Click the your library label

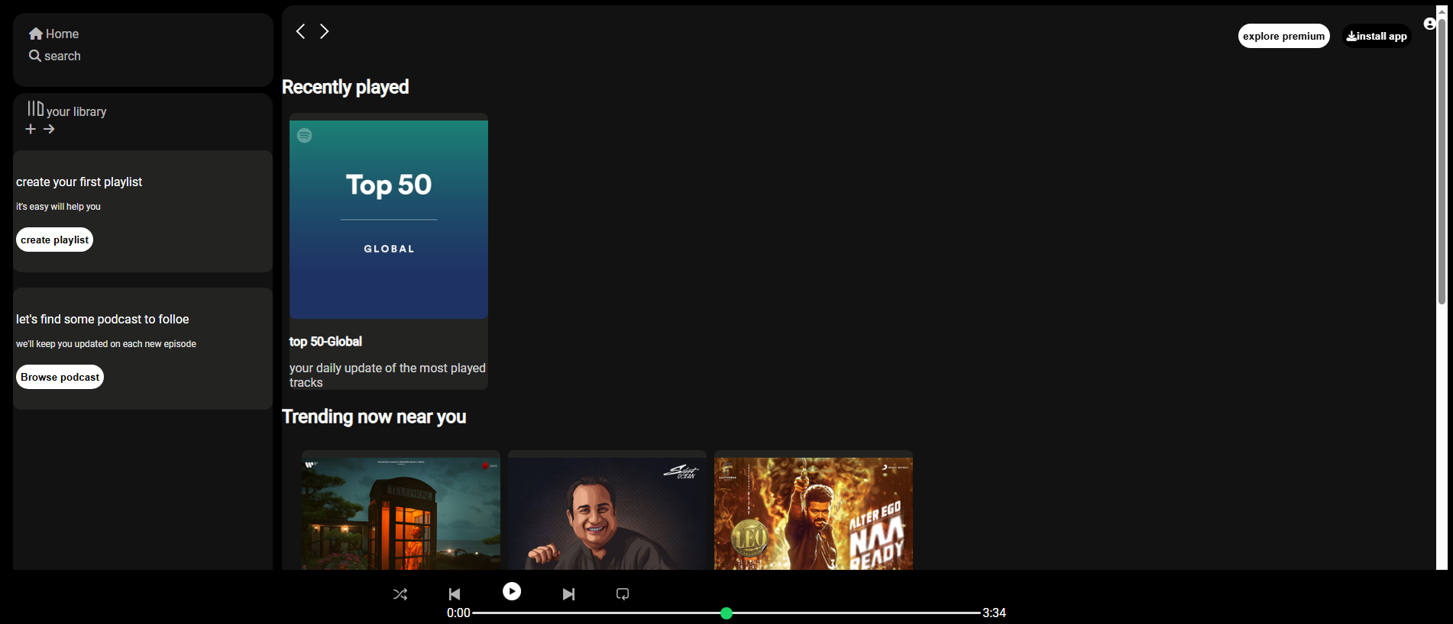click(76, 111)
